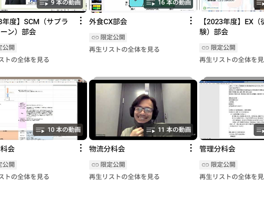Click the 限定公開 badge under 管理分科会
Screen dimensions: 264x200
tap(218, 165)
